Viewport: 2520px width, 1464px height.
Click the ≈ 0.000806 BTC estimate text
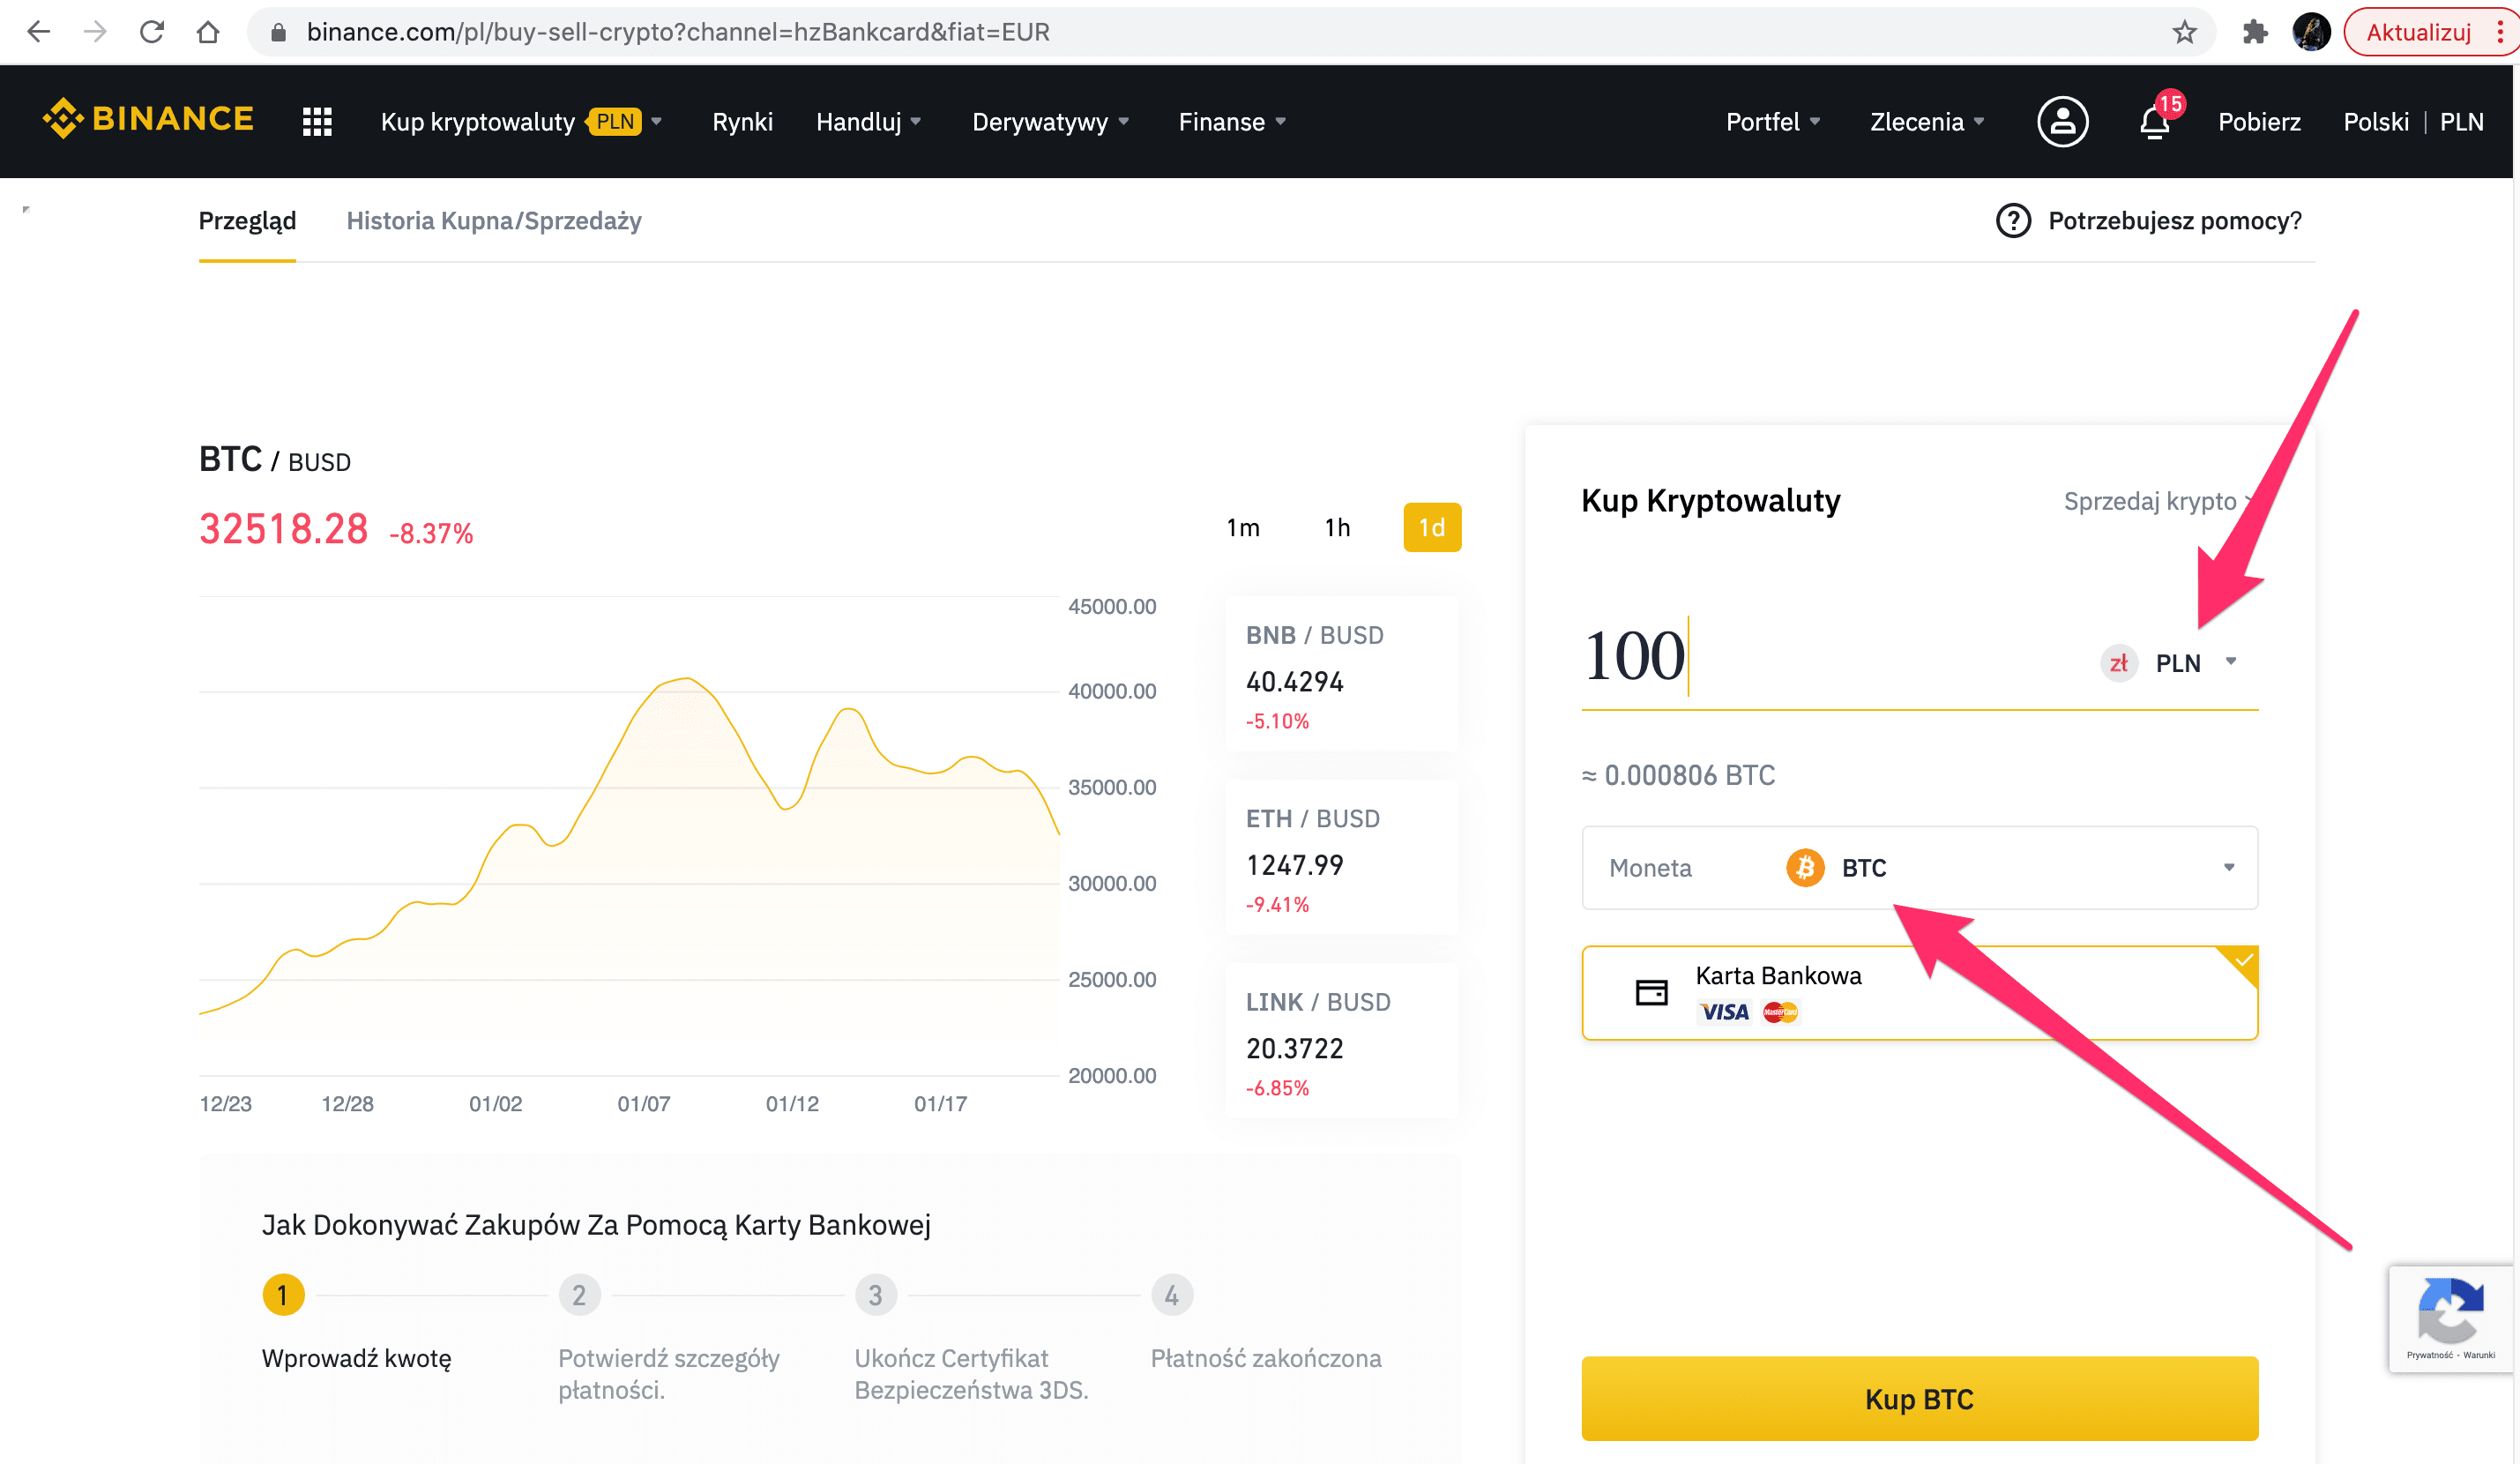[x=1678, y=775]
